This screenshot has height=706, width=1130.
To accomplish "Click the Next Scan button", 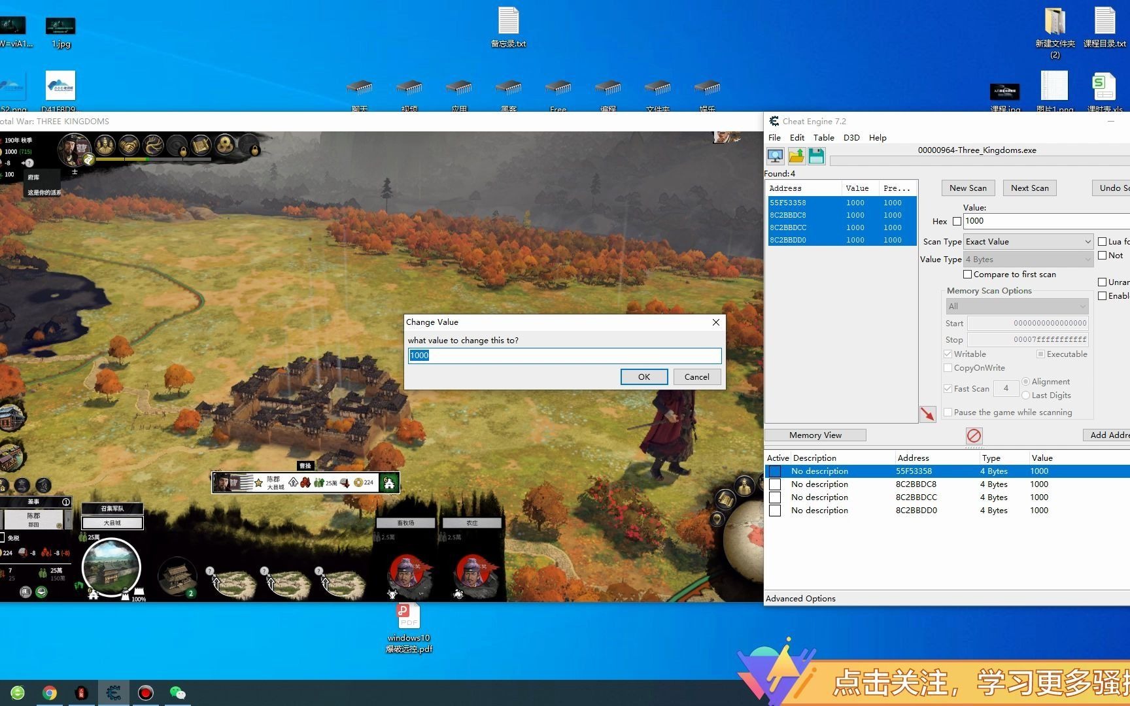I will [x=1029, y=188].
